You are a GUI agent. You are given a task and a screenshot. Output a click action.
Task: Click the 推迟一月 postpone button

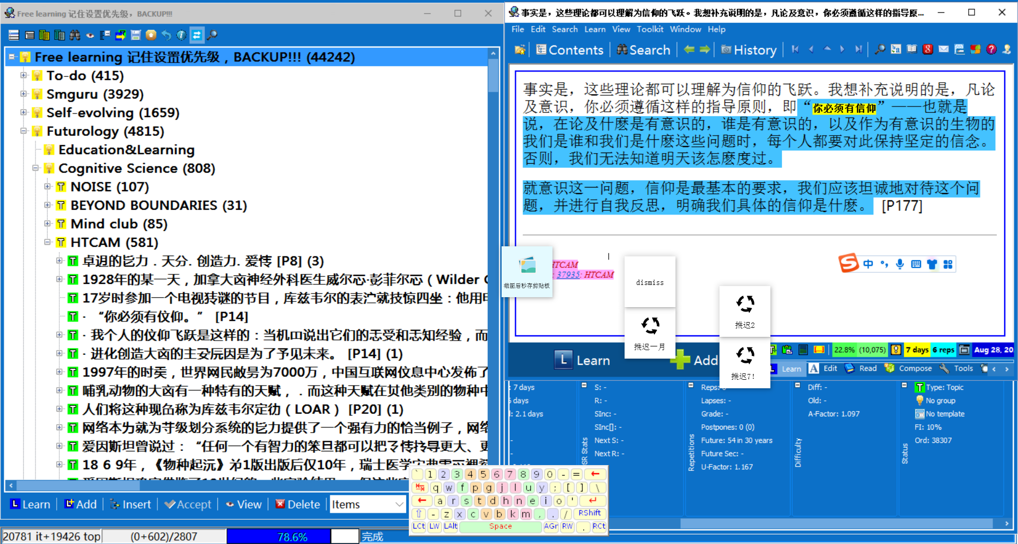tap(650, 328)
